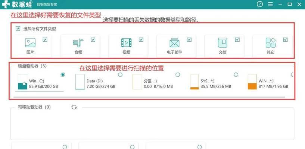Click the 文档 document icon
305x149 pixels.
click(x=222, y=43)
